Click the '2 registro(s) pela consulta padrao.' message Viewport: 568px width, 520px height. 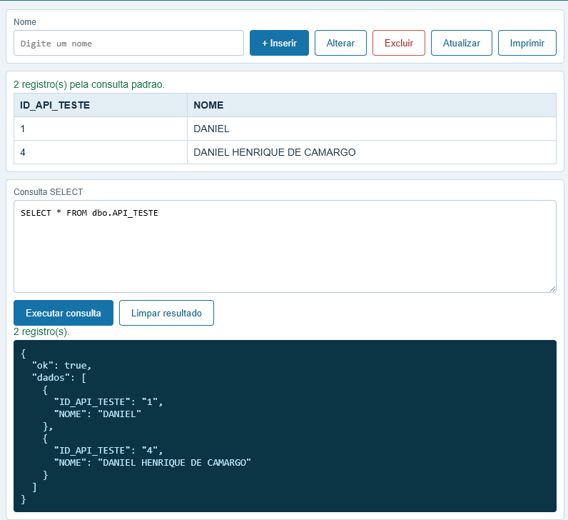point(89,84)
